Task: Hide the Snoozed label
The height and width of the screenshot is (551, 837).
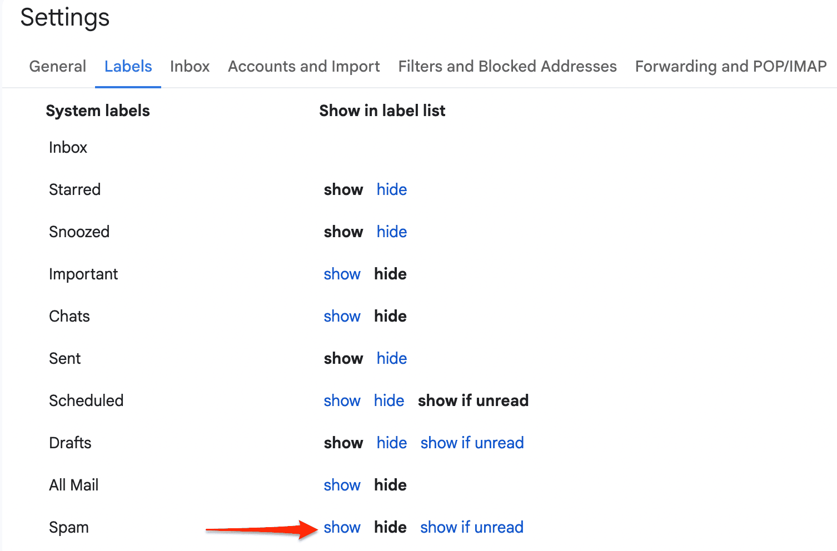Action: click(x=391, y=232)
